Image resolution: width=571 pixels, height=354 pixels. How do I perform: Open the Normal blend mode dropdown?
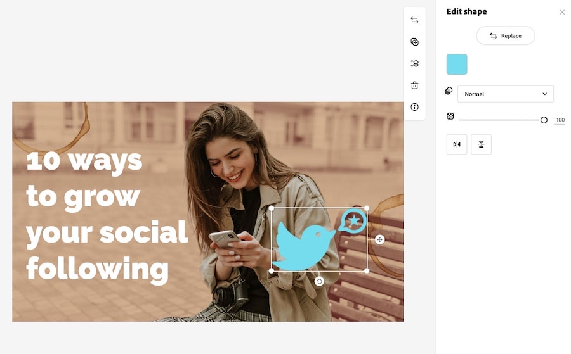[506, 94]
